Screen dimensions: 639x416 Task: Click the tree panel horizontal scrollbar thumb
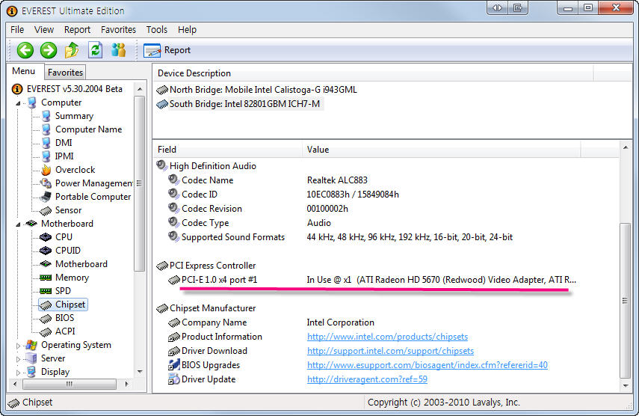click(x=70, y=384)
